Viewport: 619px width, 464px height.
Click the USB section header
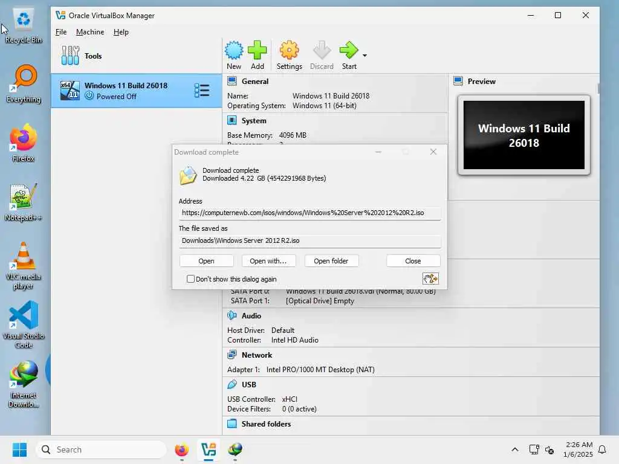coord(248,385)
